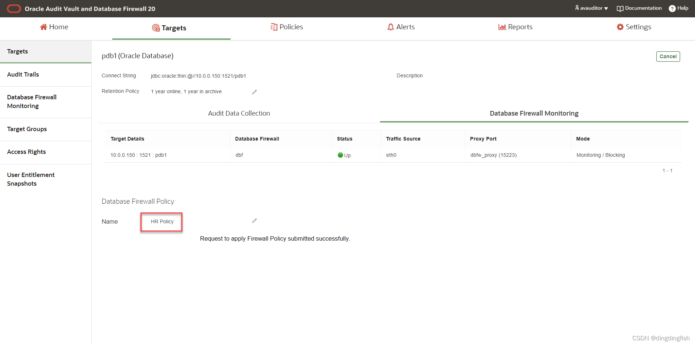Screen dimensions: 695x345
Task: Click the dbf firewall cell
Action: tap(239, 155)
